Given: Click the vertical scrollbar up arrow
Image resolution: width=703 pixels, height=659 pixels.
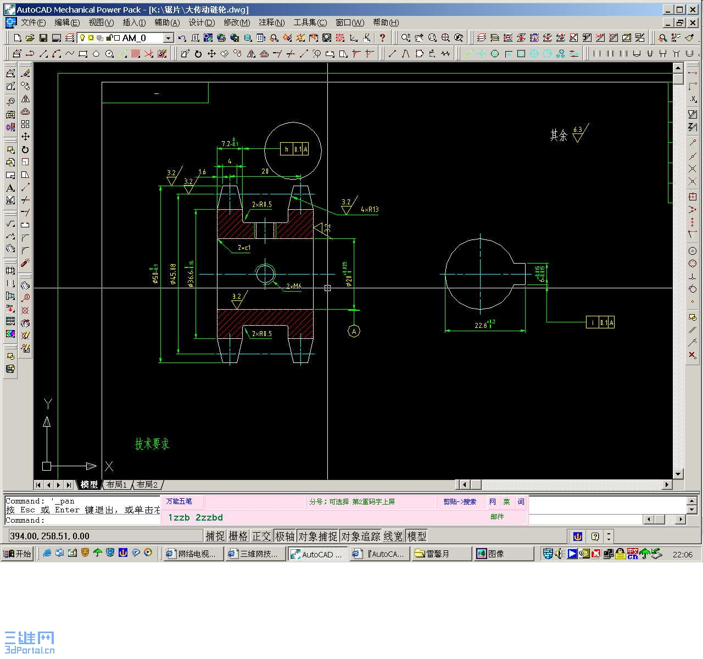Looking at the screenshot, I should click(678, 68).
